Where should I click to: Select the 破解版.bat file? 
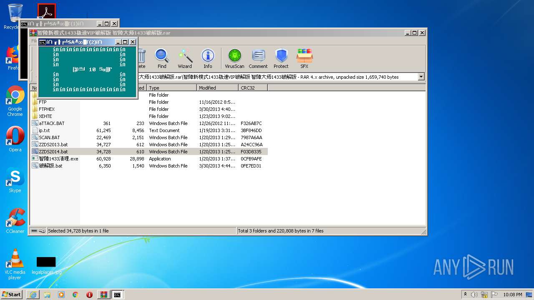[149, 166]
